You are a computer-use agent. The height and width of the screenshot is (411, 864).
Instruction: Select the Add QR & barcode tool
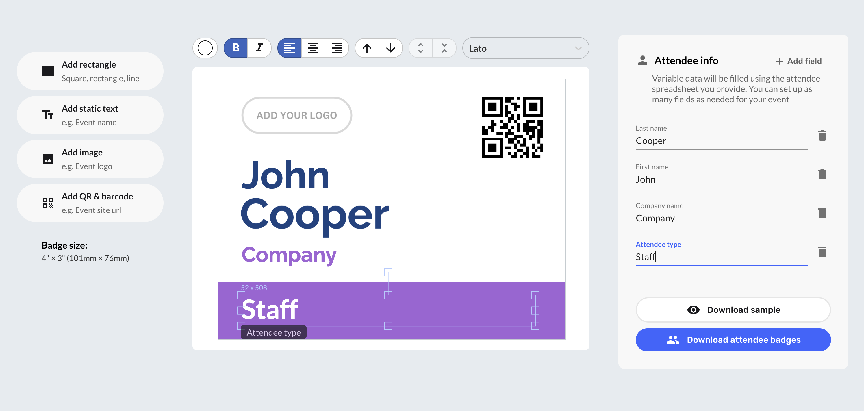90,203
